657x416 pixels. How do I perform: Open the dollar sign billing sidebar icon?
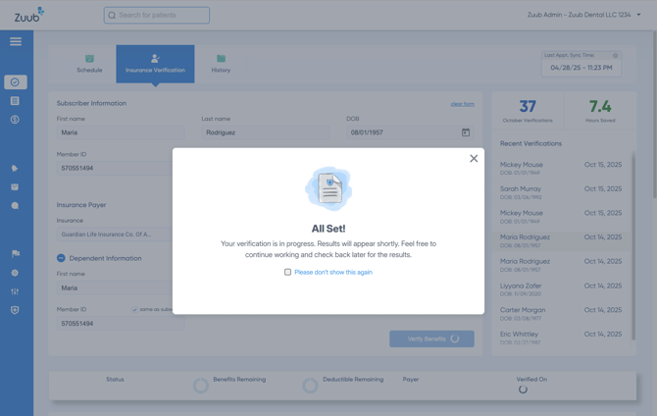pos(15,120)
